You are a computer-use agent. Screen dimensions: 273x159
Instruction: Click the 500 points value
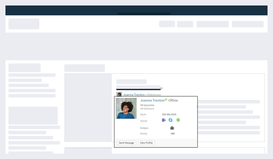click(173, 133)
